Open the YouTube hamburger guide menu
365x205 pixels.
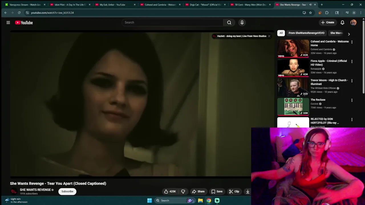pyautogui.click(x=8, y=22)
